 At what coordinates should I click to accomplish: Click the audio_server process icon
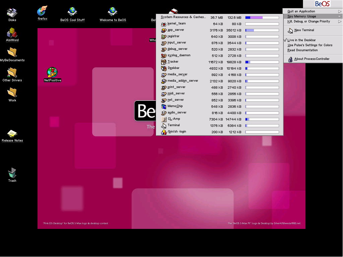click(163, 113)
